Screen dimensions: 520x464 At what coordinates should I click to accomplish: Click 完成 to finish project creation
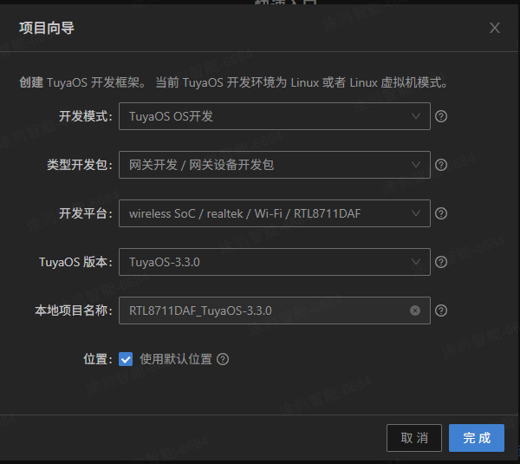click(477, 438)
